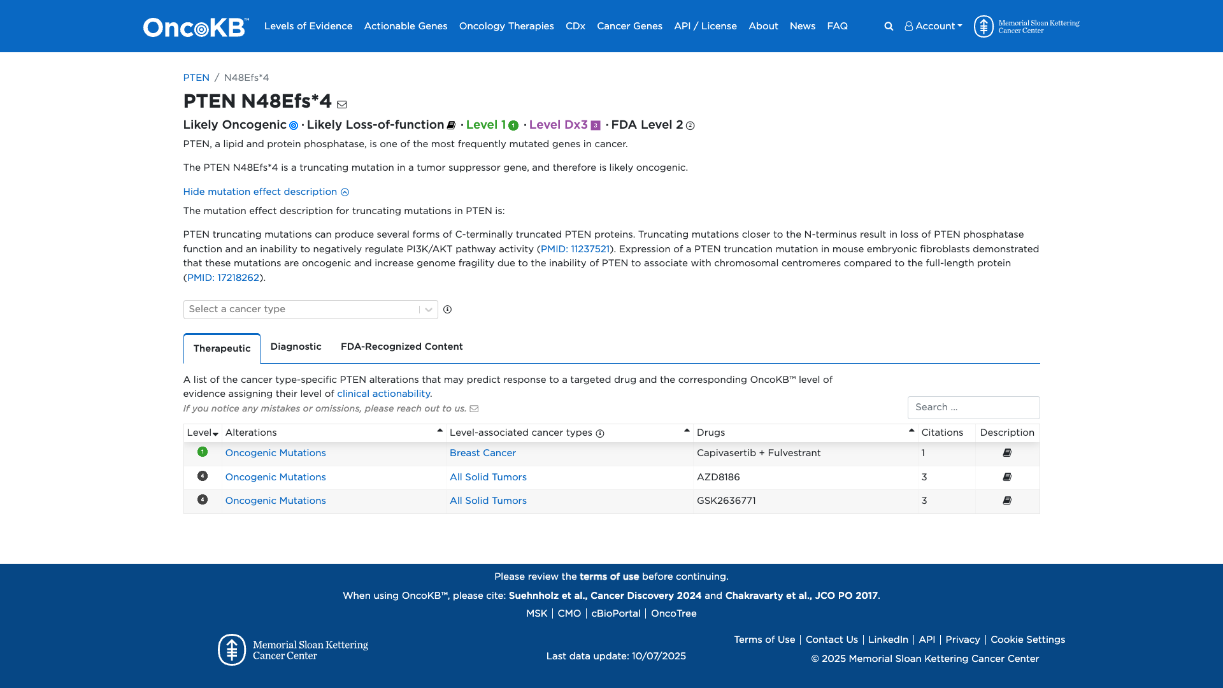The width and height of the screenshot is (1223, 688).
Task: Click envelope icon after reach out to us
Action: point(475,408)
